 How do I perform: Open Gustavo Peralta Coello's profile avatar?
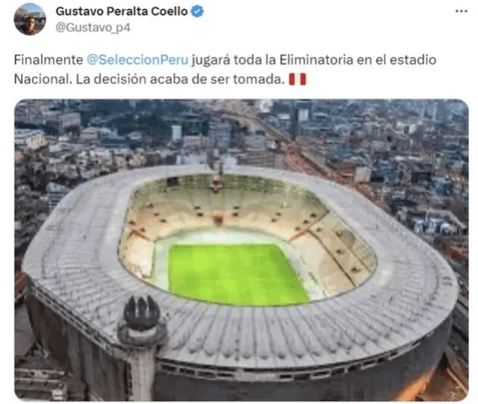pos(30,19)
